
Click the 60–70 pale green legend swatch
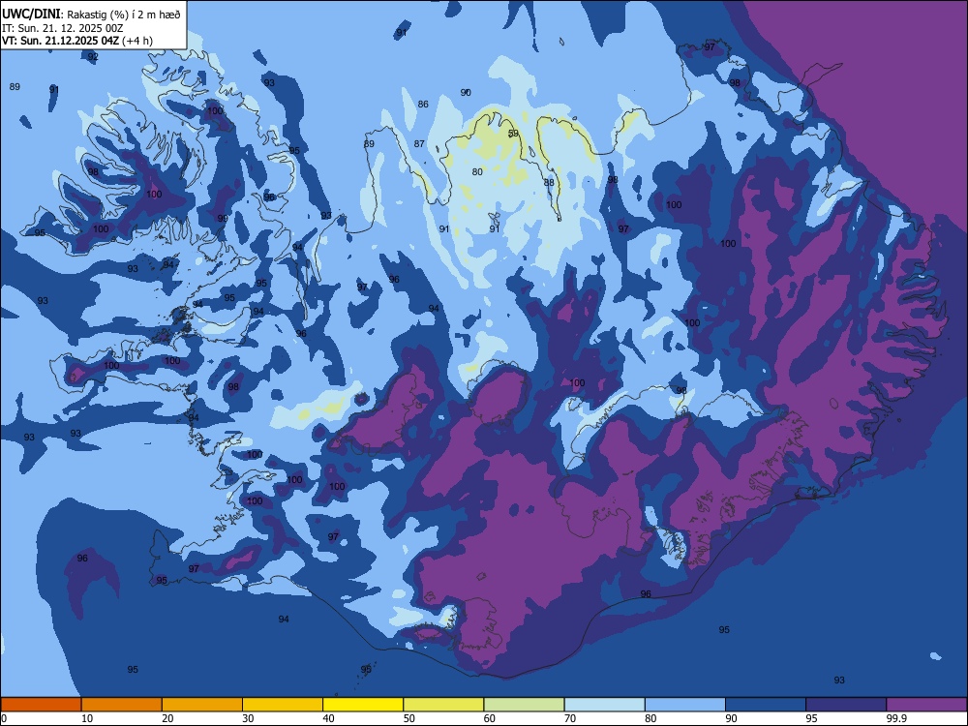point(524,705)
